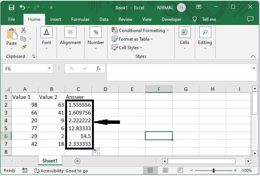This screenshot has width=260, height=176.
Task: Click the zoom slider handle
Action: coord(214,170)
